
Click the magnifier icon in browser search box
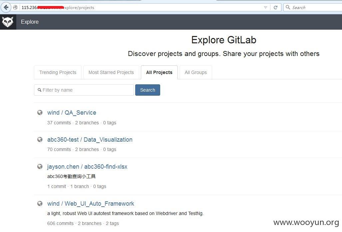click(x=288, y=7)
